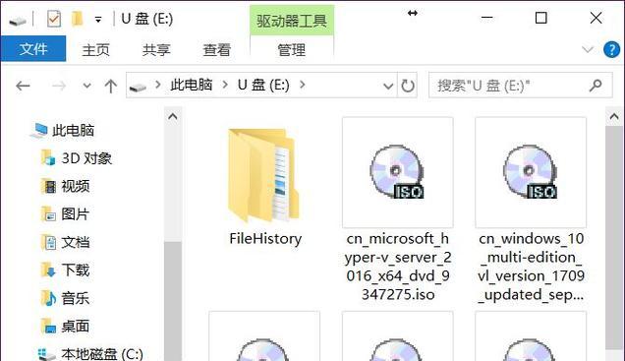Select the FileHistory folder icon

click(x=264, y=174)
